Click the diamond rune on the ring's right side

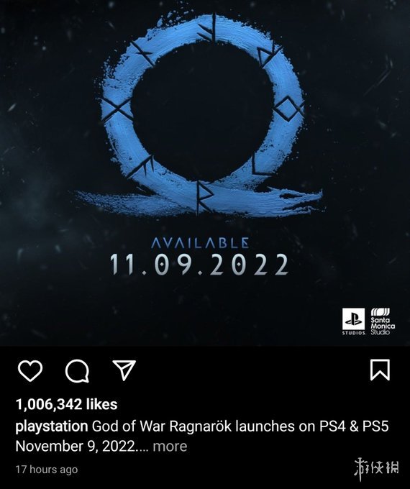288,108
